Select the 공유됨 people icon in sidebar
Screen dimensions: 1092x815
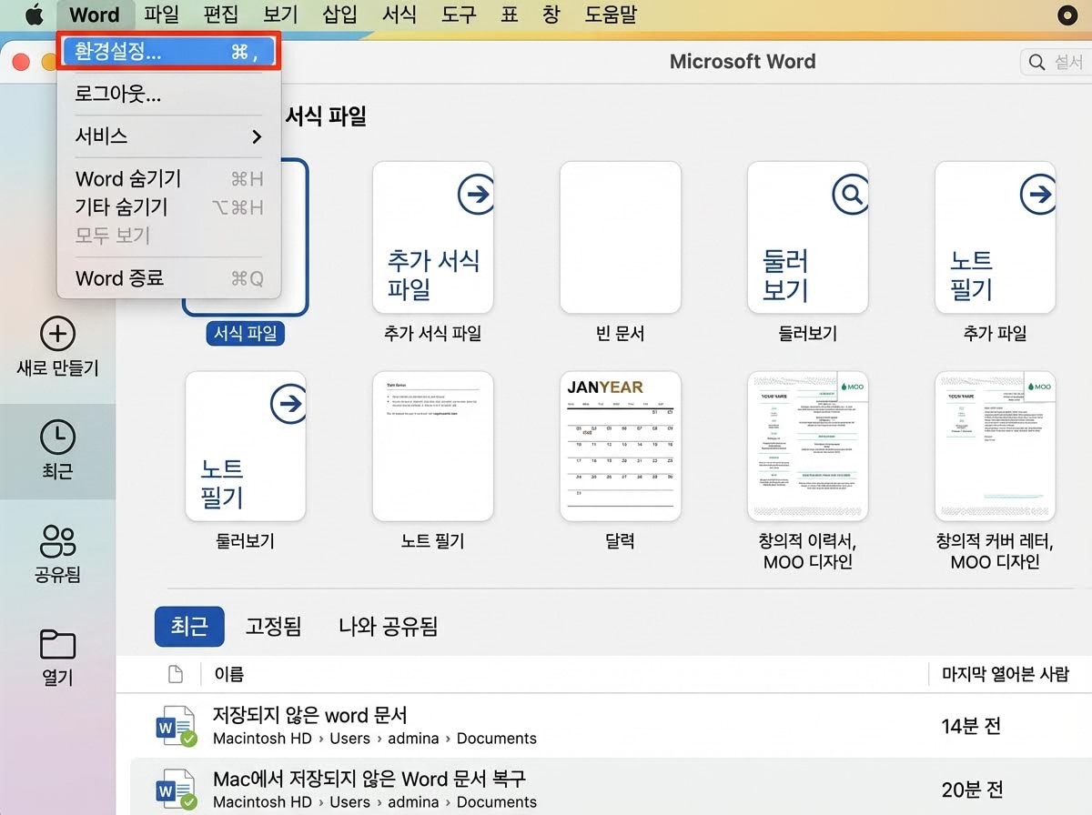(57, 541)
